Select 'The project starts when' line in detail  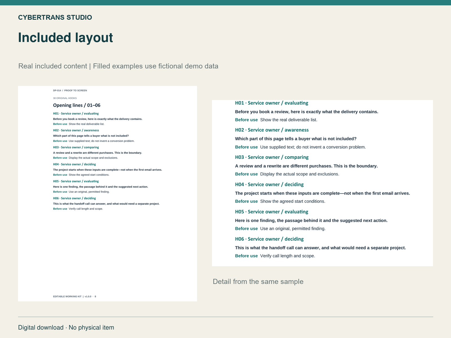[322, 194]
